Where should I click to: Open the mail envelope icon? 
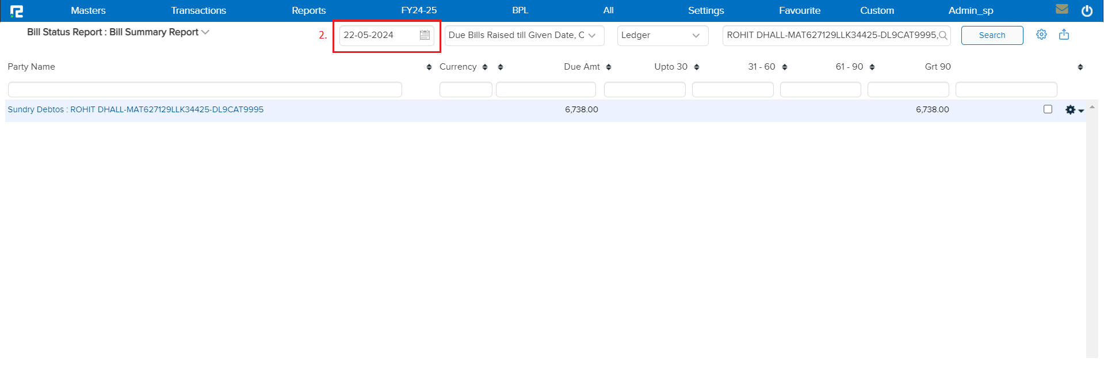tap(1062, 9)
